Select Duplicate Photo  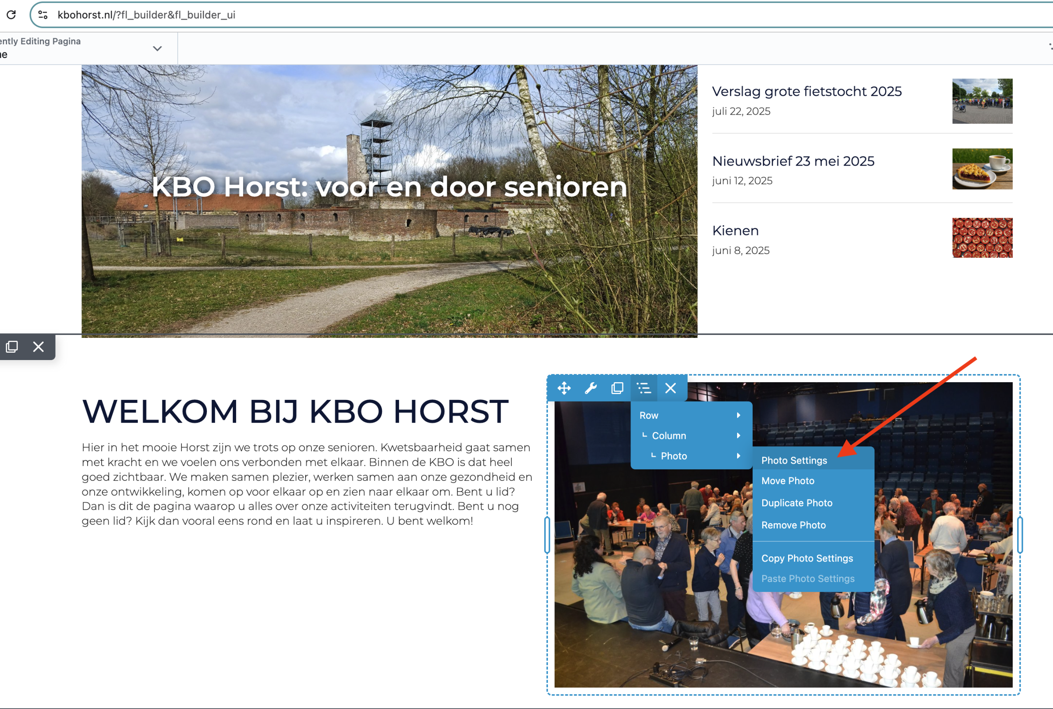813,503
